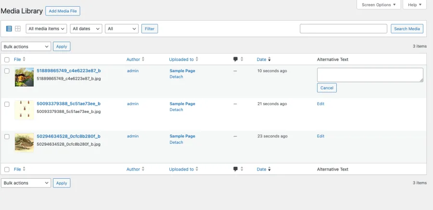This screenshot has width=433, height=210.
Task: Click File column header in footer
Action: pyautogui.click(x=17, y=169)
